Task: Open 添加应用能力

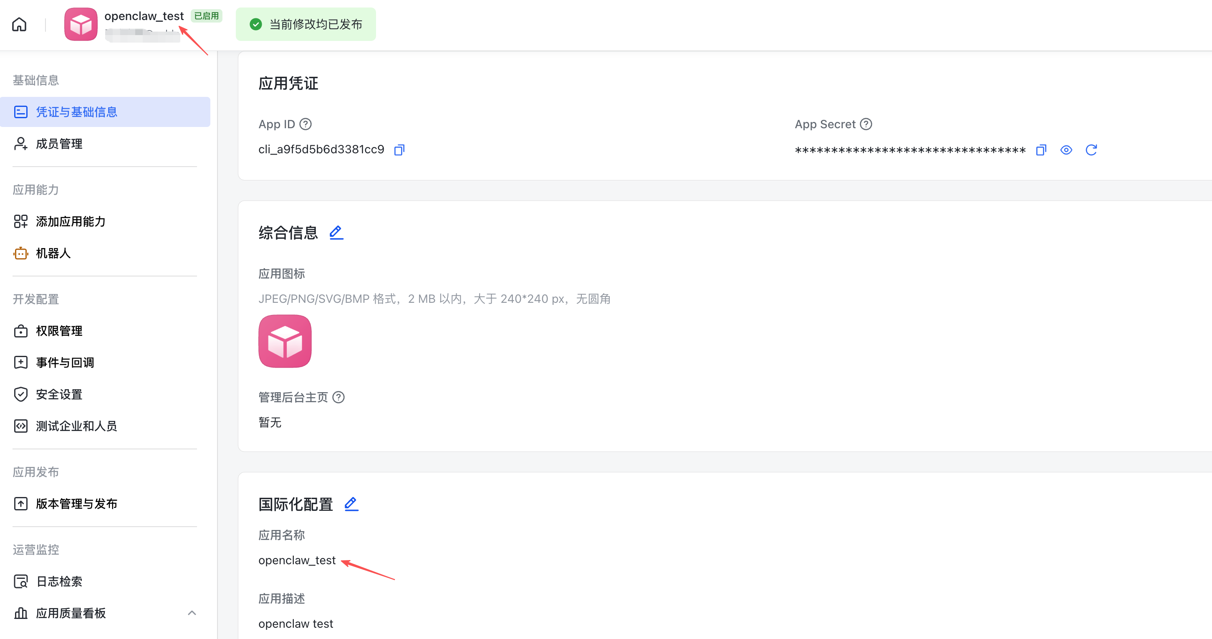Action: tap(71, 221)
